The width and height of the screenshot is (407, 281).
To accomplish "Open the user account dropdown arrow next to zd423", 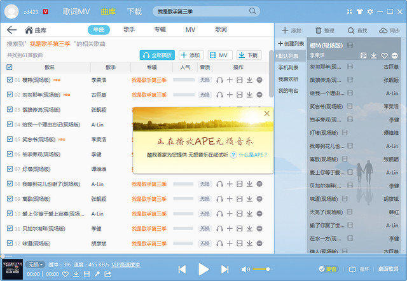I will click(x=46, y=11).
